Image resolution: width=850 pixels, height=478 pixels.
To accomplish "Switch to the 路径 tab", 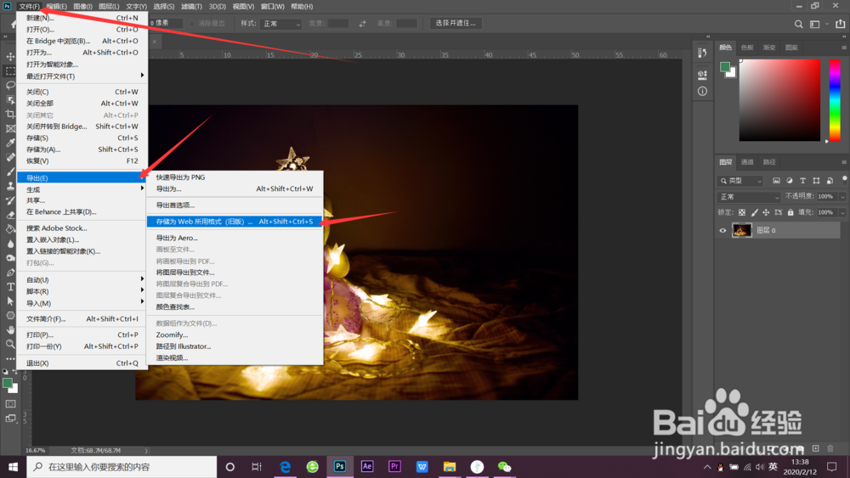I will [769, 162].
